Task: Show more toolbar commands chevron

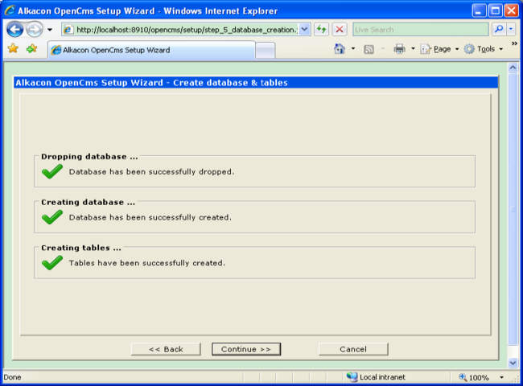Action: (514, 43)
